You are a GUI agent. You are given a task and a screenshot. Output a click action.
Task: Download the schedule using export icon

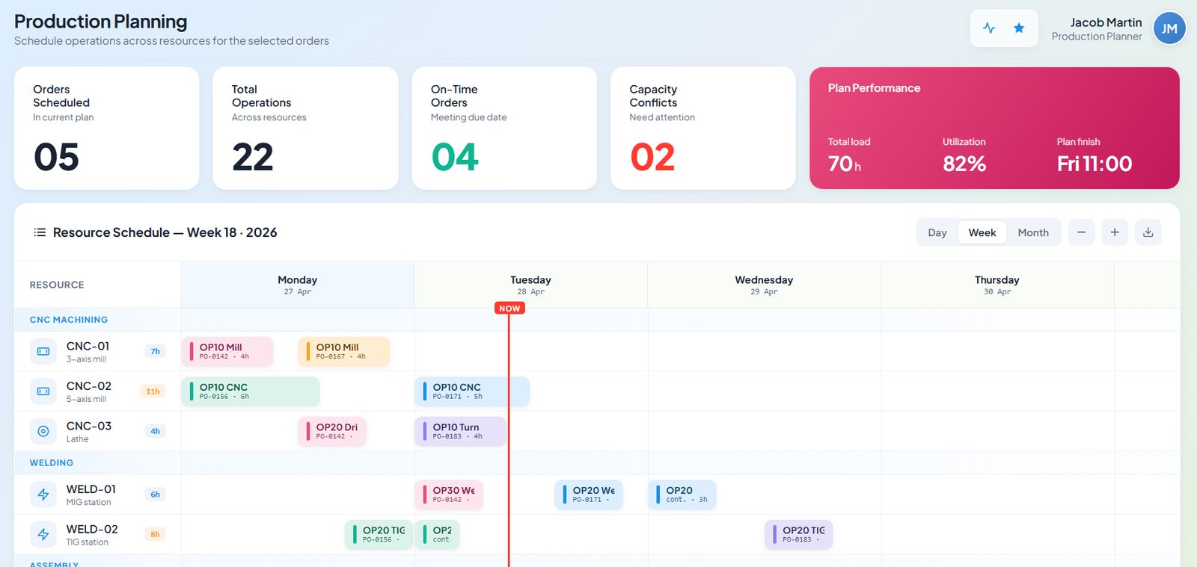coord(1148,232)
